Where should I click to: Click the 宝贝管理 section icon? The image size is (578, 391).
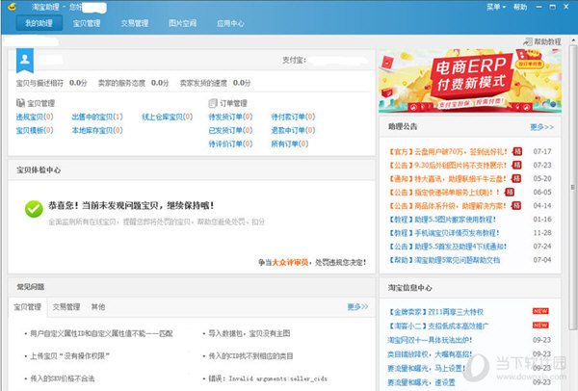coord(20,103)
